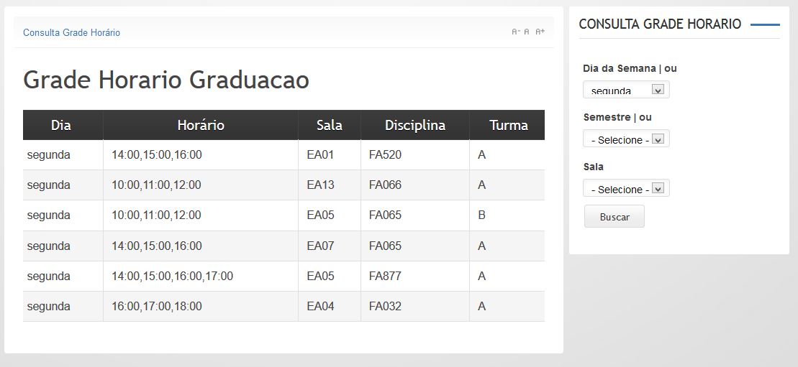Click the 16:00,17:00,18:00 schedule cell
This screenshot has width=798, height=367.
tap(157, 307)
